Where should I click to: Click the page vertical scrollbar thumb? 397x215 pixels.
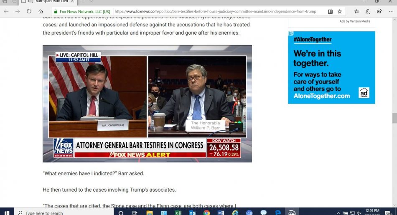point(394,118)
